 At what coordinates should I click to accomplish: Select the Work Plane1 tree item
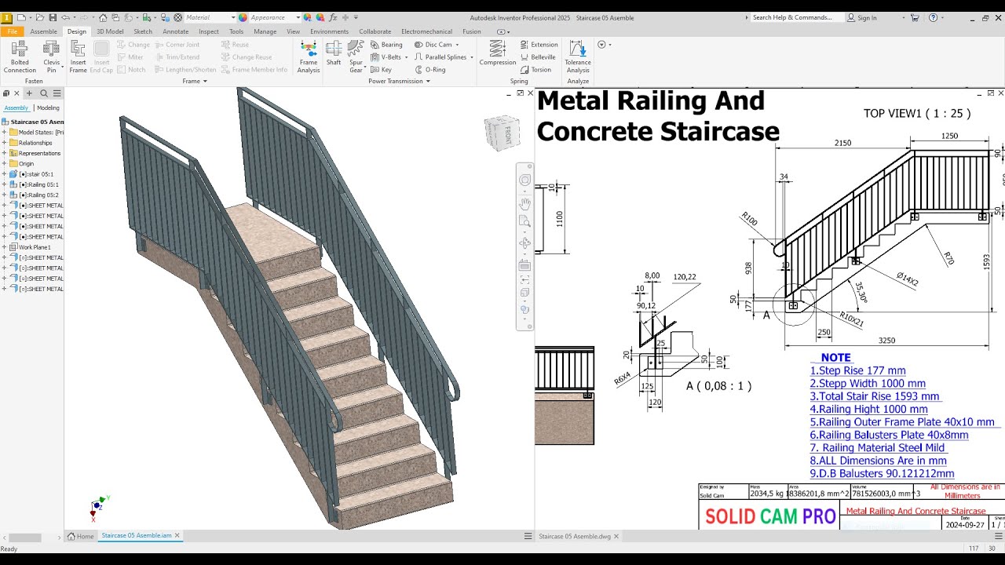point(30,247)
